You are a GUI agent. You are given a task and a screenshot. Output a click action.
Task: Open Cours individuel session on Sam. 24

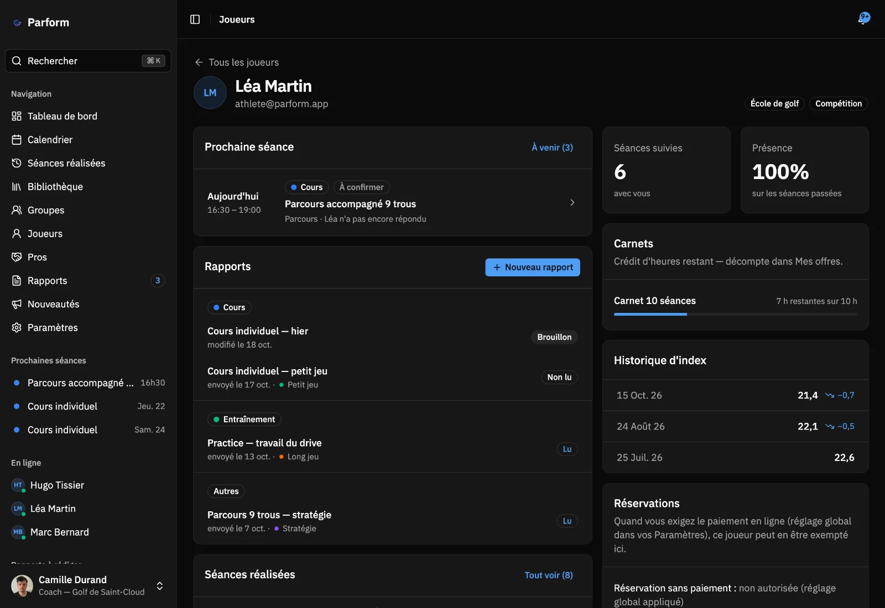tap(88, 430)
